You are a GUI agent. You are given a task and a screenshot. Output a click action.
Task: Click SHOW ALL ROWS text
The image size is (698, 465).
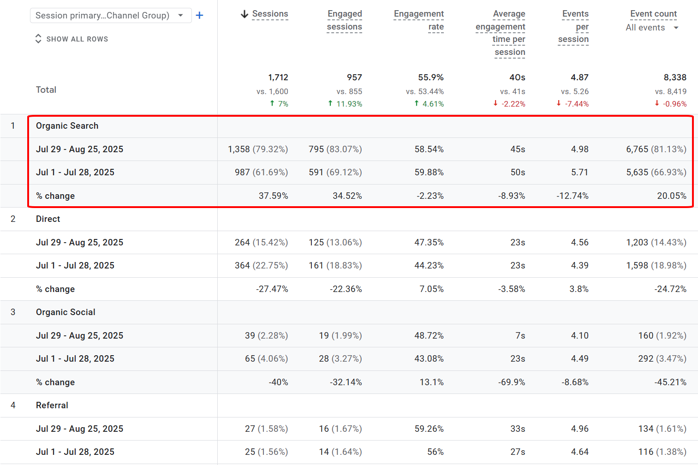pyautogui.click(x=77, y=39)
